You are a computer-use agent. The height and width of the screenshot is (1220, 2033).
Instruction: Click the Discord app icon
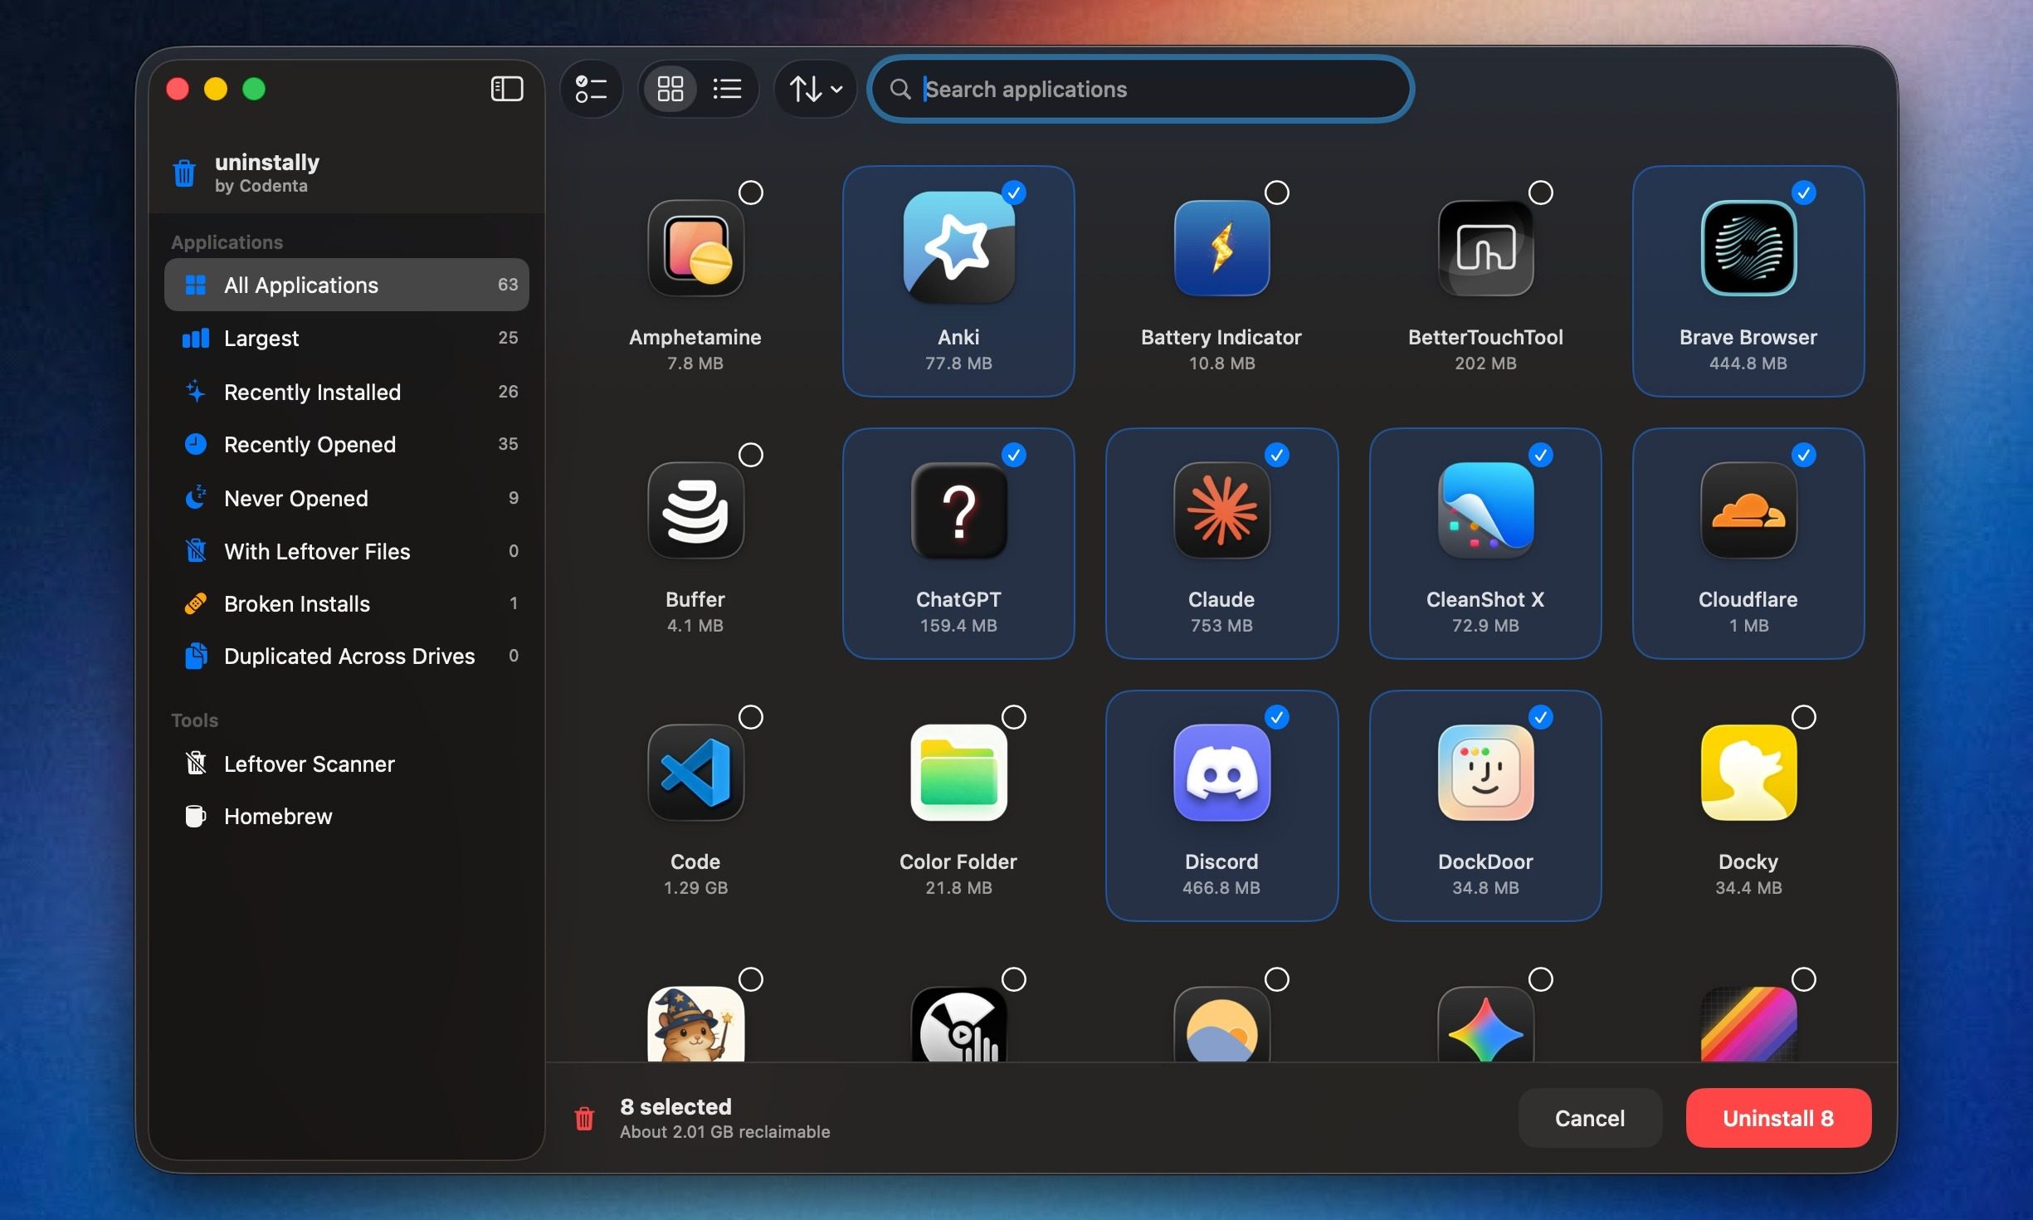click(x=1221, y=773)
